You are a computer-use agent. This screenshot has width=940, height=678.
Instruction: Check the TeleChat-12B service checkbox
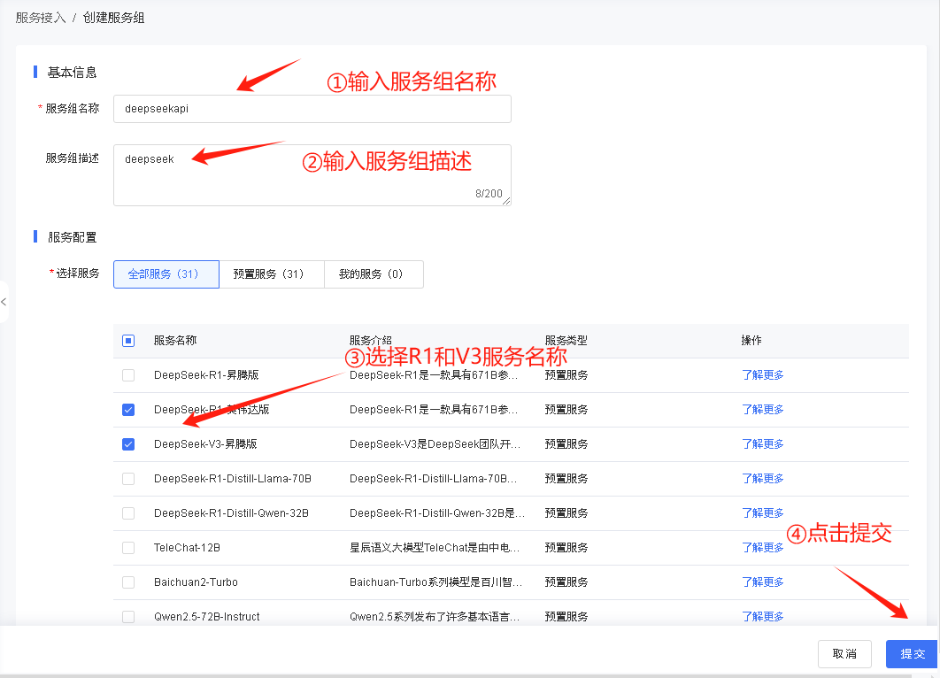128,548
